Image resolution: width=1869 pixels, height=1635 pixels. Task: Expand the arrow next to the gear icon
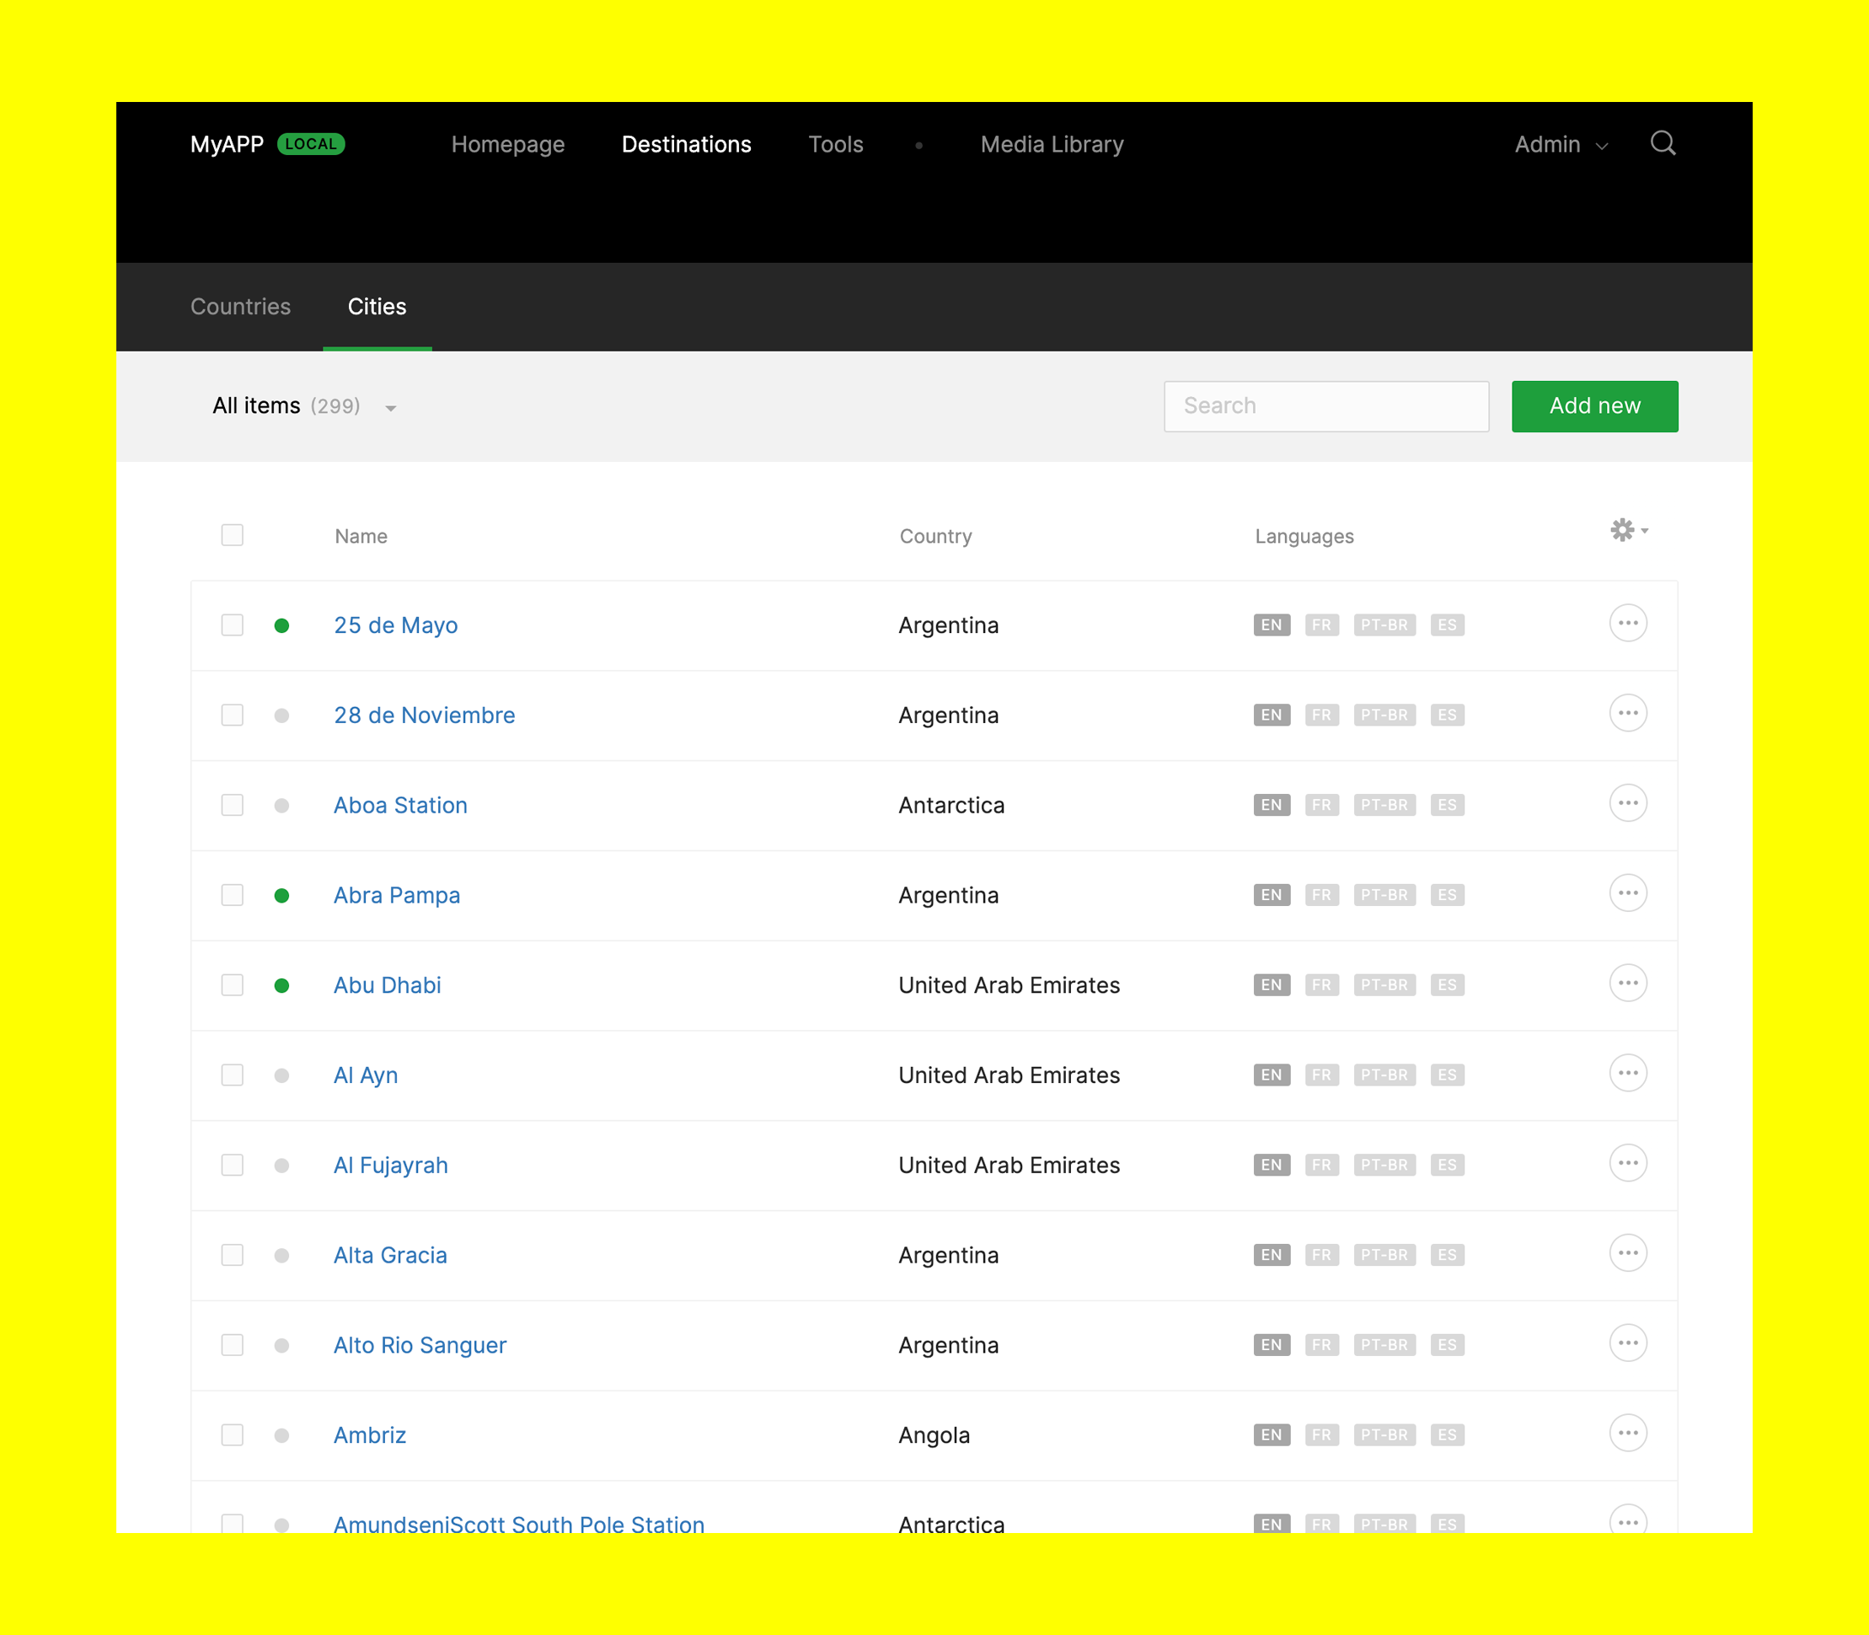click(1645, 530)
